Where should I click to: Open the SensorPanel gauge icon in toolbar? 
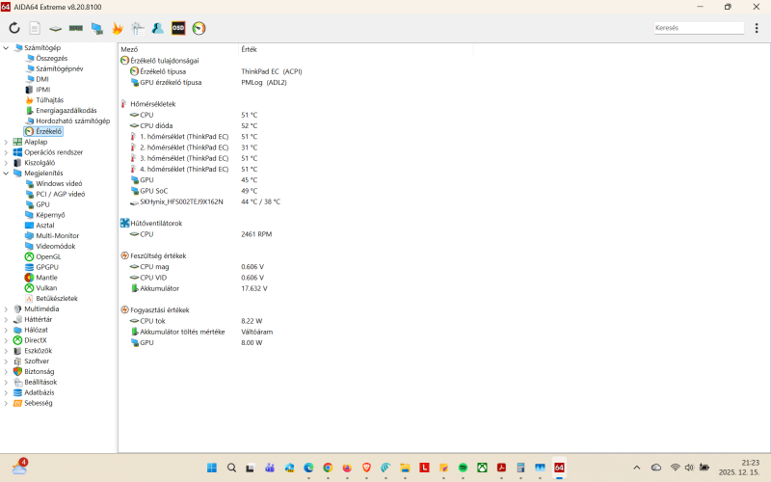point(199,28)
